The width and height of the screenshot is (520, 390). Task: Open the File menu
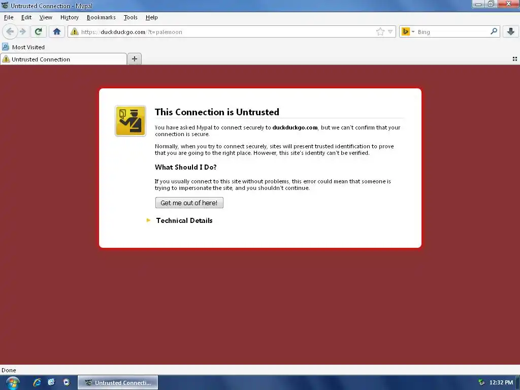point(9,18)
